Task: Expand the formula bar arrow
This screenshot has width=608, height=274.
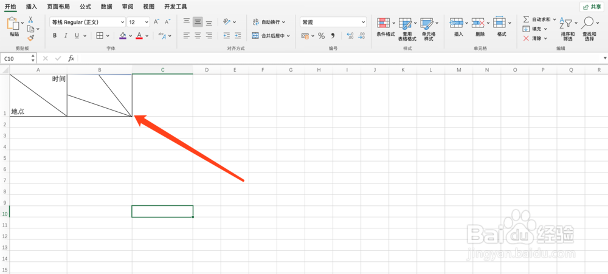Action: click(604, 58)
